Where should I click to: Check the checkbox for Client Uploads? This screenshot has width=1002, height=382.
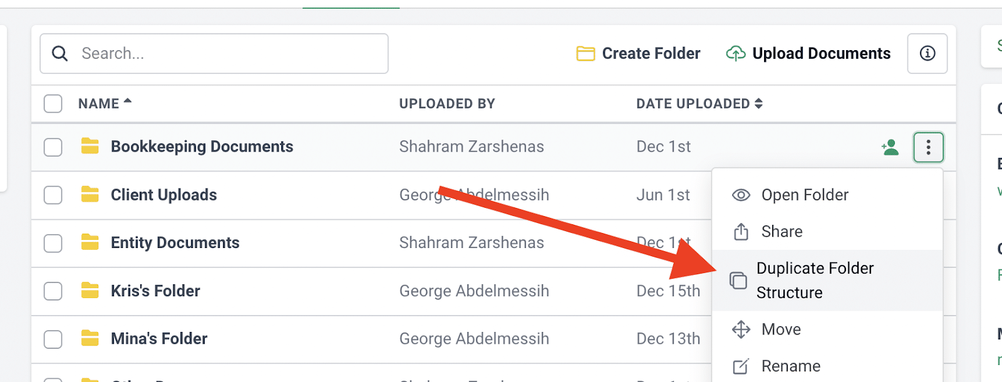pyautogui.click(x=53, y=195)
